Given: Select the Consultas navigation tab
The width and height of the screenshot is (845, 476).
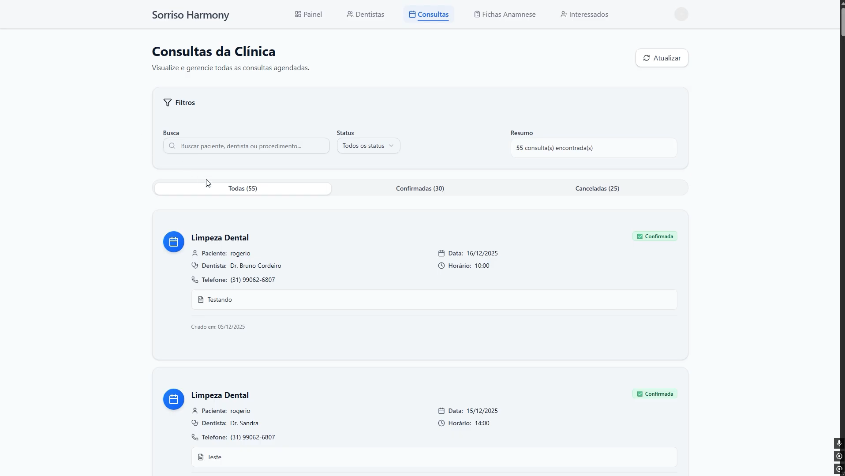Looking at the screenshot, I should click(x=429, y=15).
